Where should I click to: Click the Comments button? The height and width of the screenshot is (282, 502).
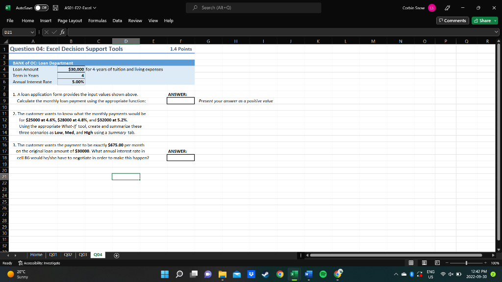click(452, 21)
